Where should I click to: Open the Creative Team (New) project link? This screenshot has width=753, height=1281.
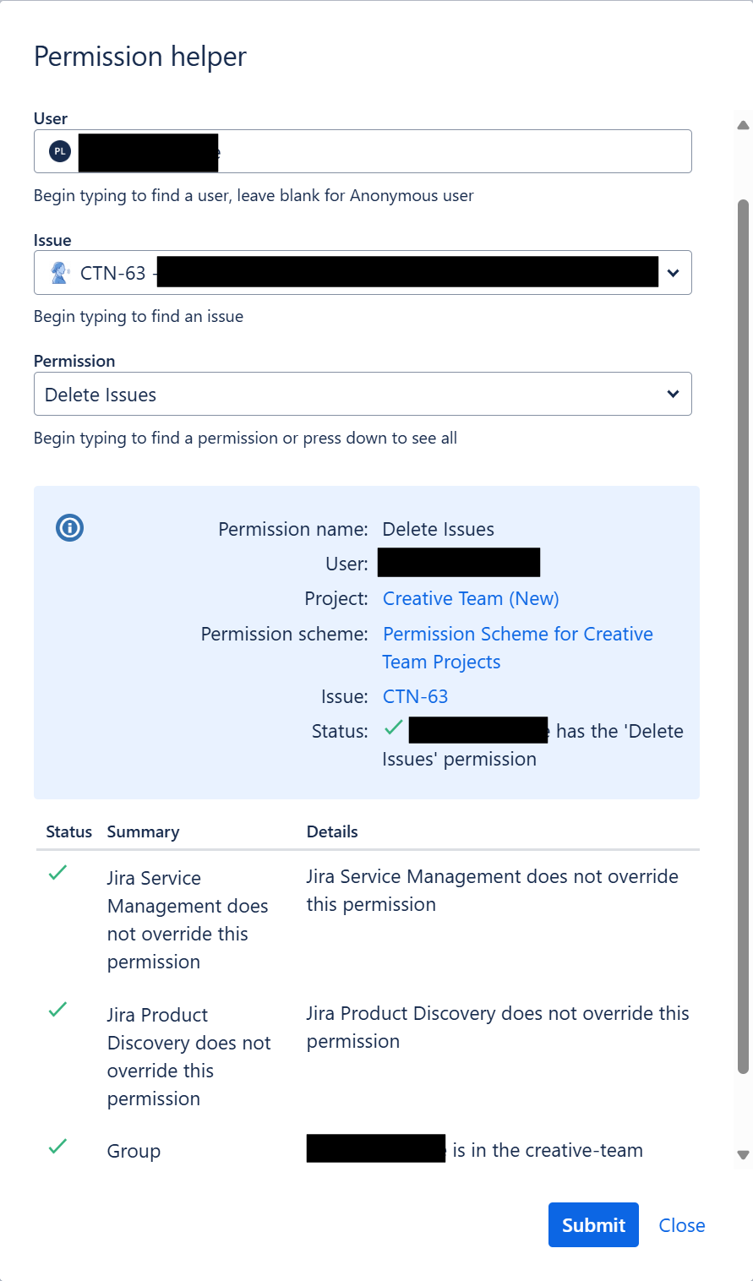coord(471,598)
